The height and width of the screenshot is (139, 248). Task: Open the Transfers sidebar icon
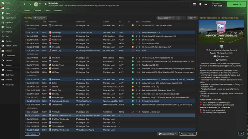(x=3, y=61)
